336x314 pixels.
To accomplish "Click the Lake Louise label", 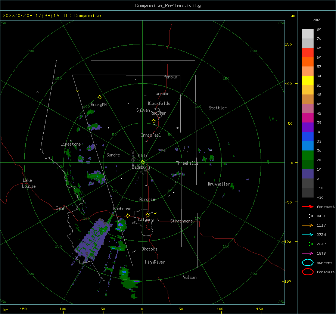I will coord(29,183).
